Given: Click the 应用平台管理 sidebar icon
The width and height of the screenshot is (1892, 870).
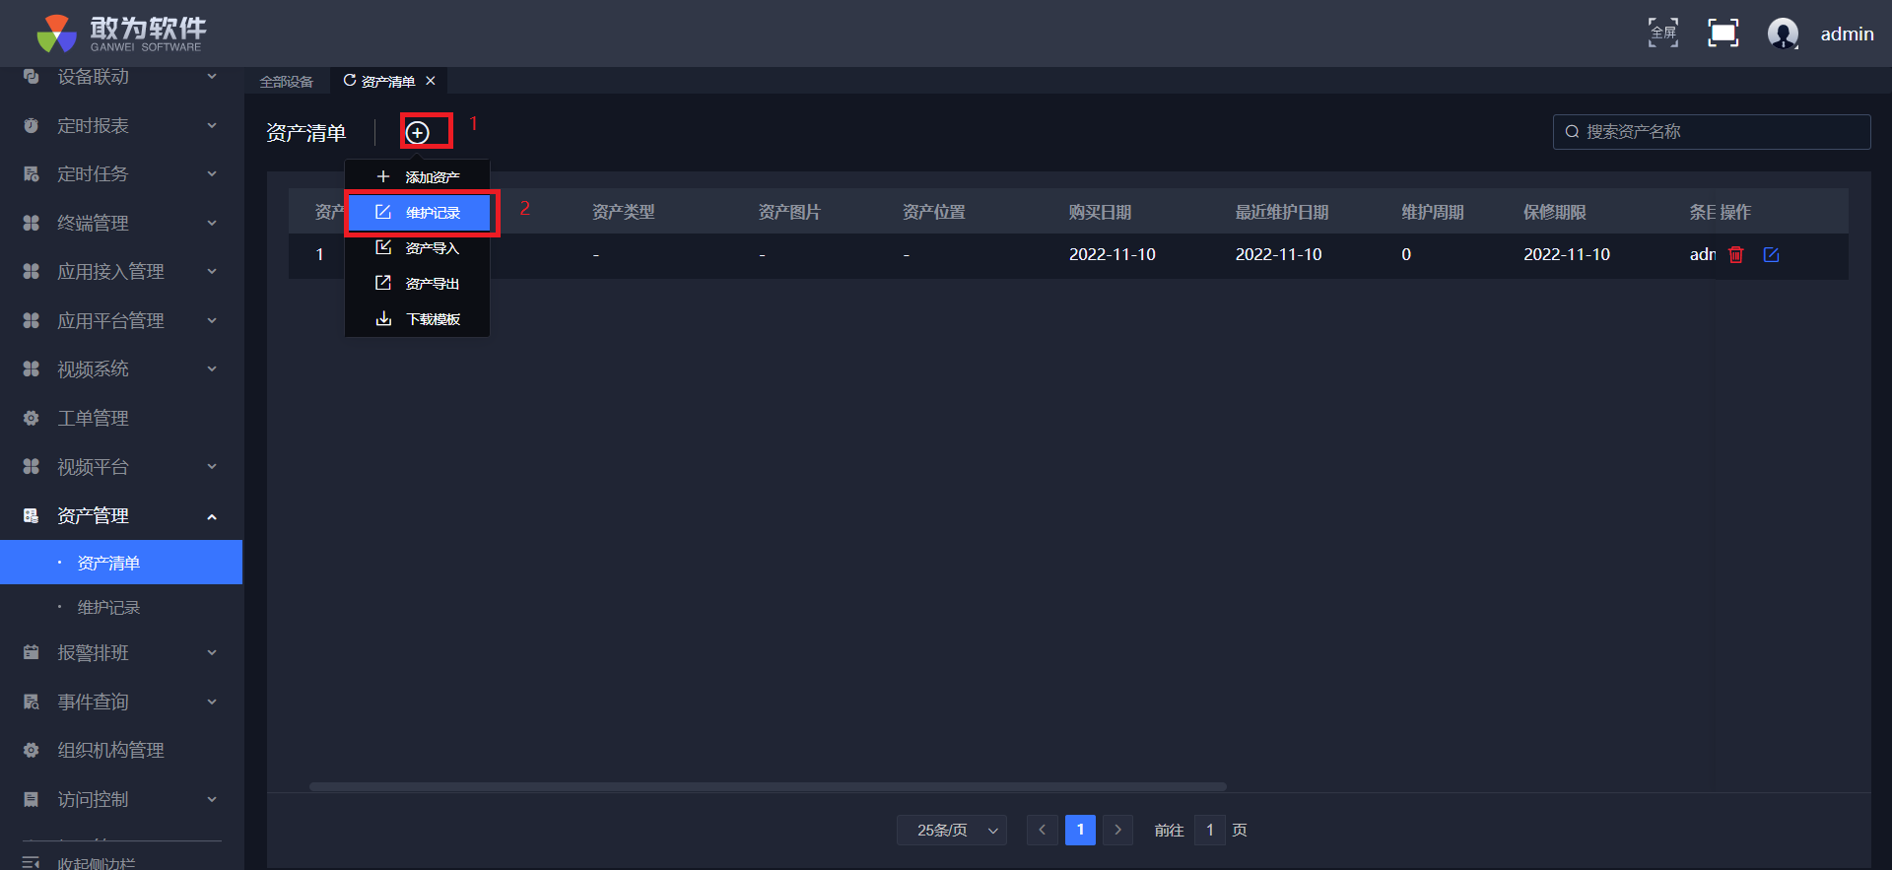Looking at the screenshot, I should click(32, 320).
